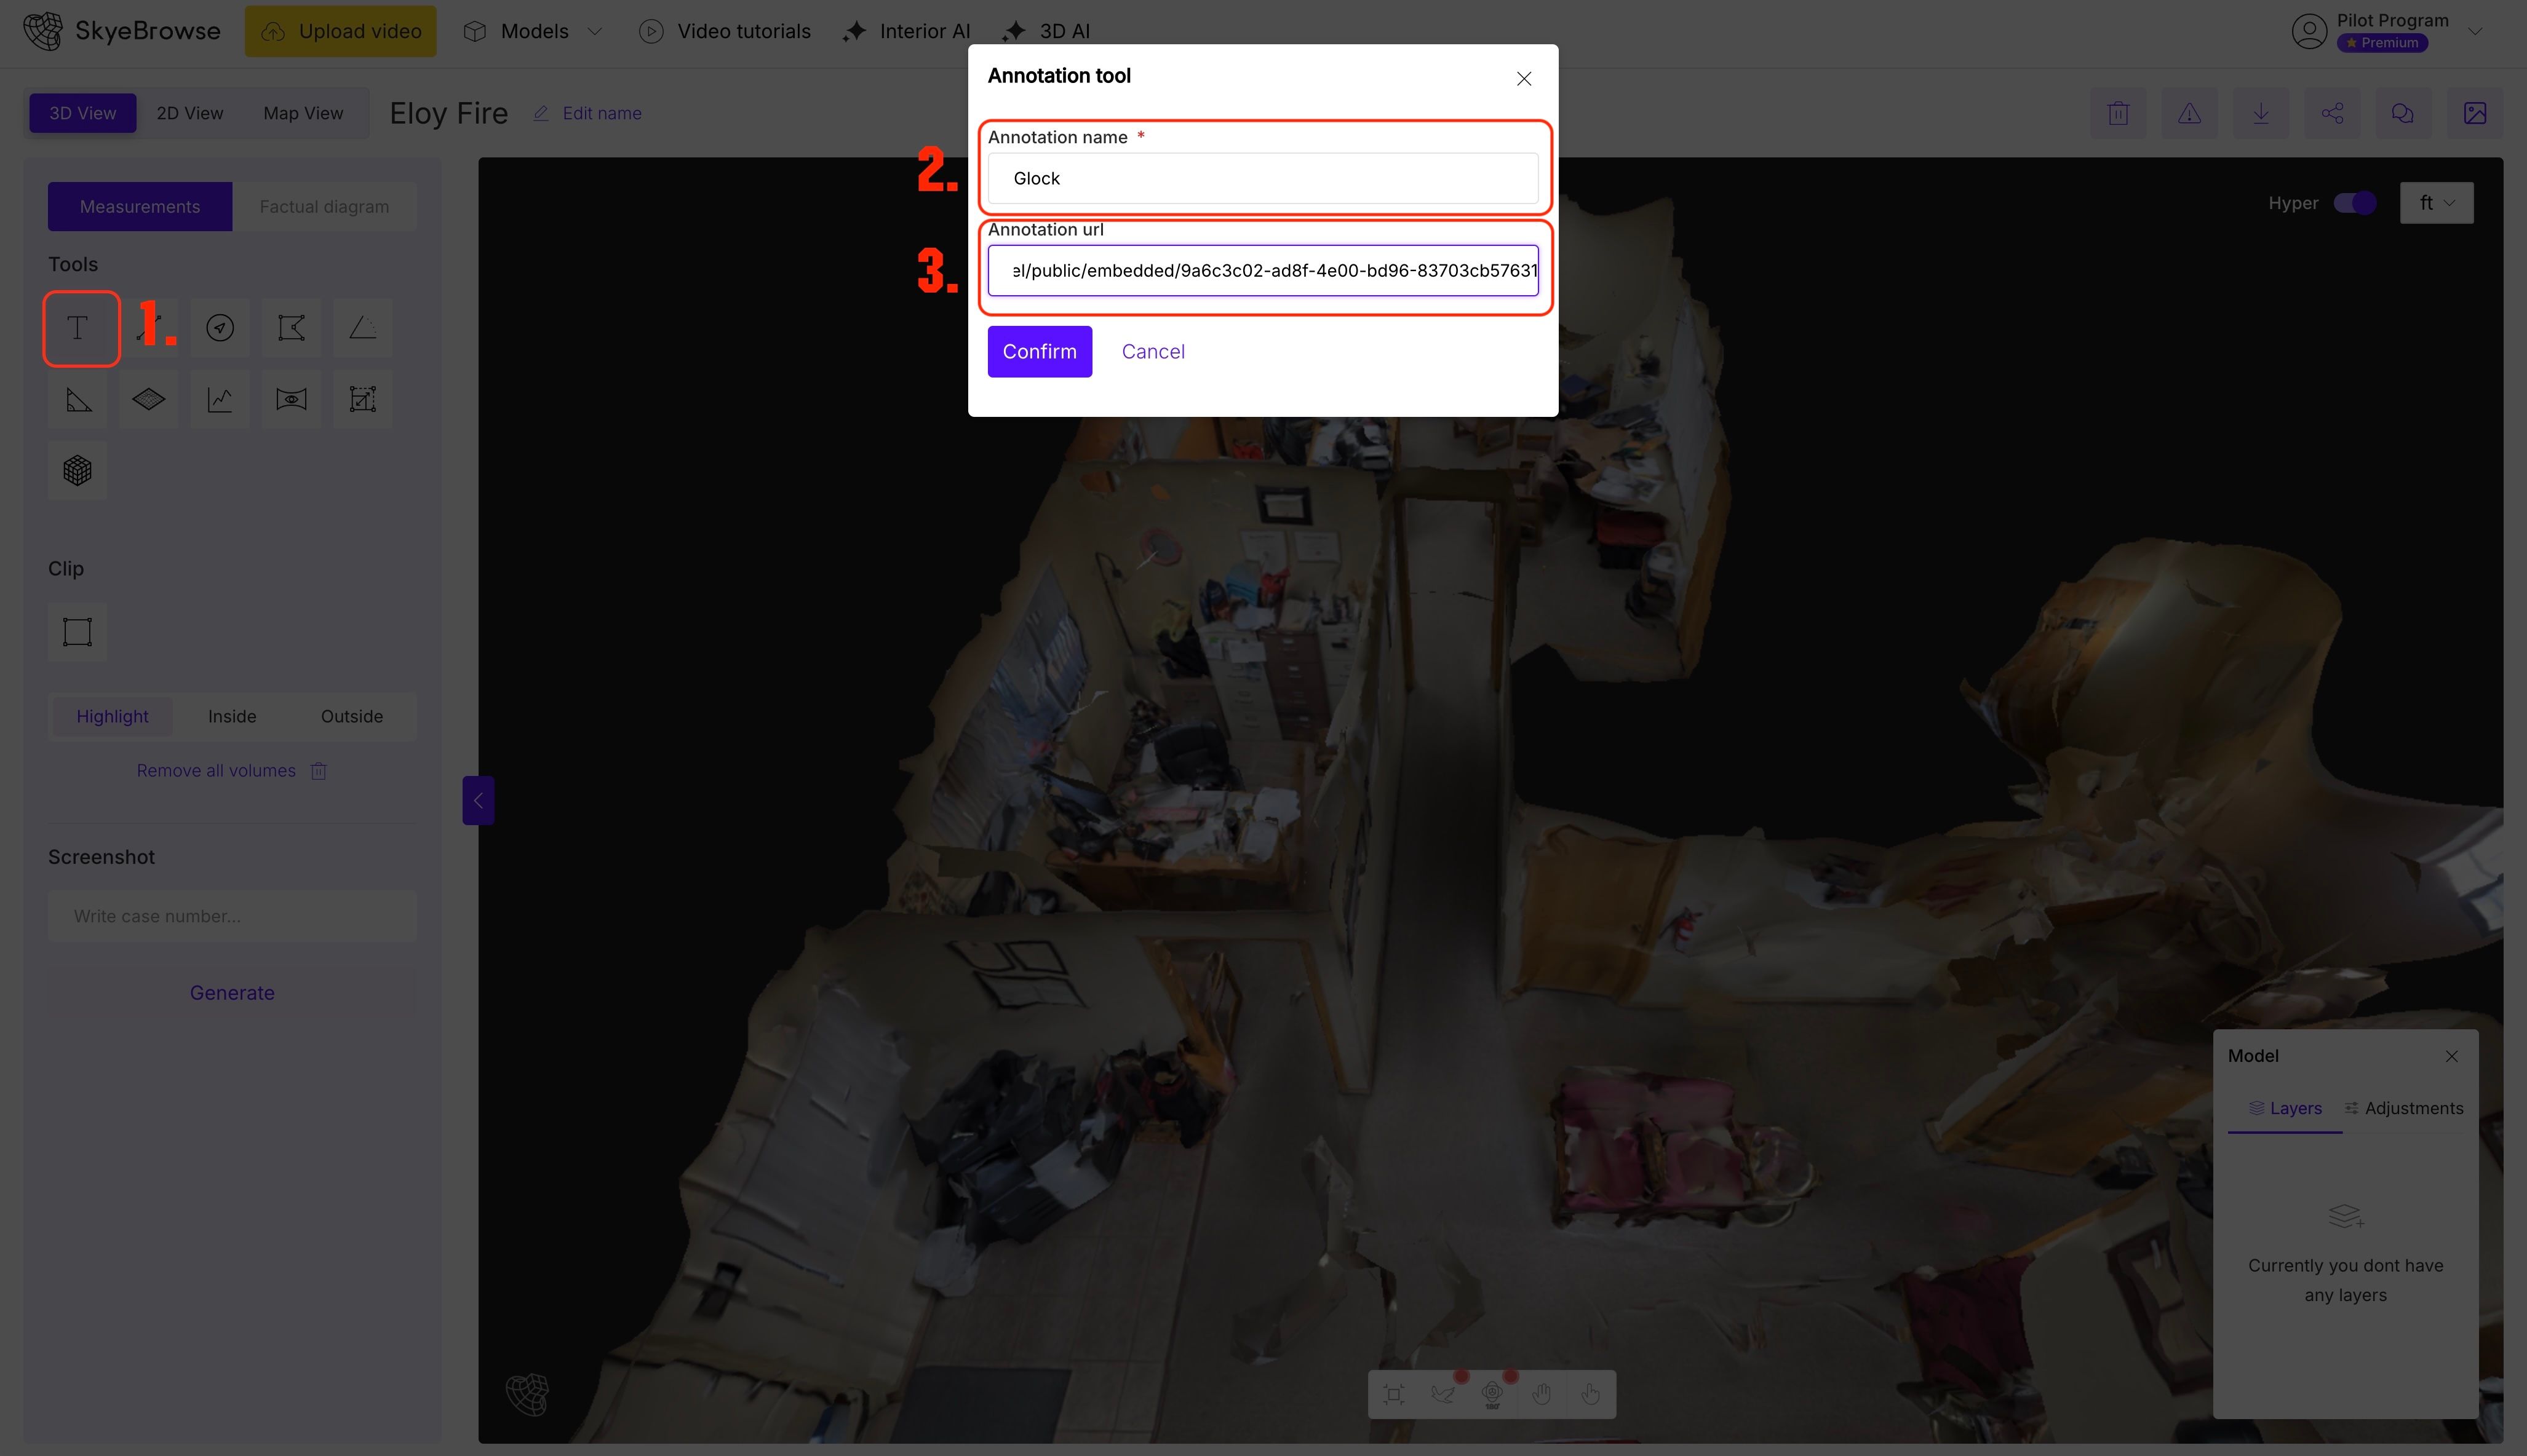Choose the Outside clip mode
This screenshot has height=1456, width=2527.
352,716
